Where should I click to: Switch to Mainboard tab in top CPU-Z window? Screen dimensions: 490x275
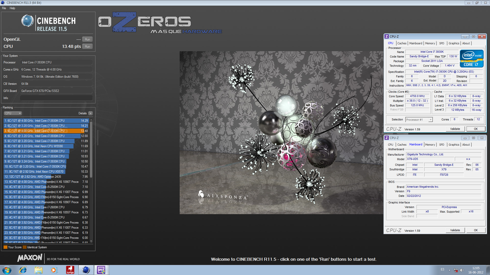pyautogui.click(x=415, y=43)
